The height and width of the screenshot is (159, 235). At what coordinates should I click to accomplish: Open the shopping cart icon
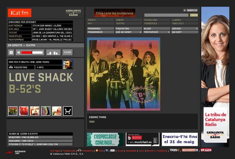(68, 111)
